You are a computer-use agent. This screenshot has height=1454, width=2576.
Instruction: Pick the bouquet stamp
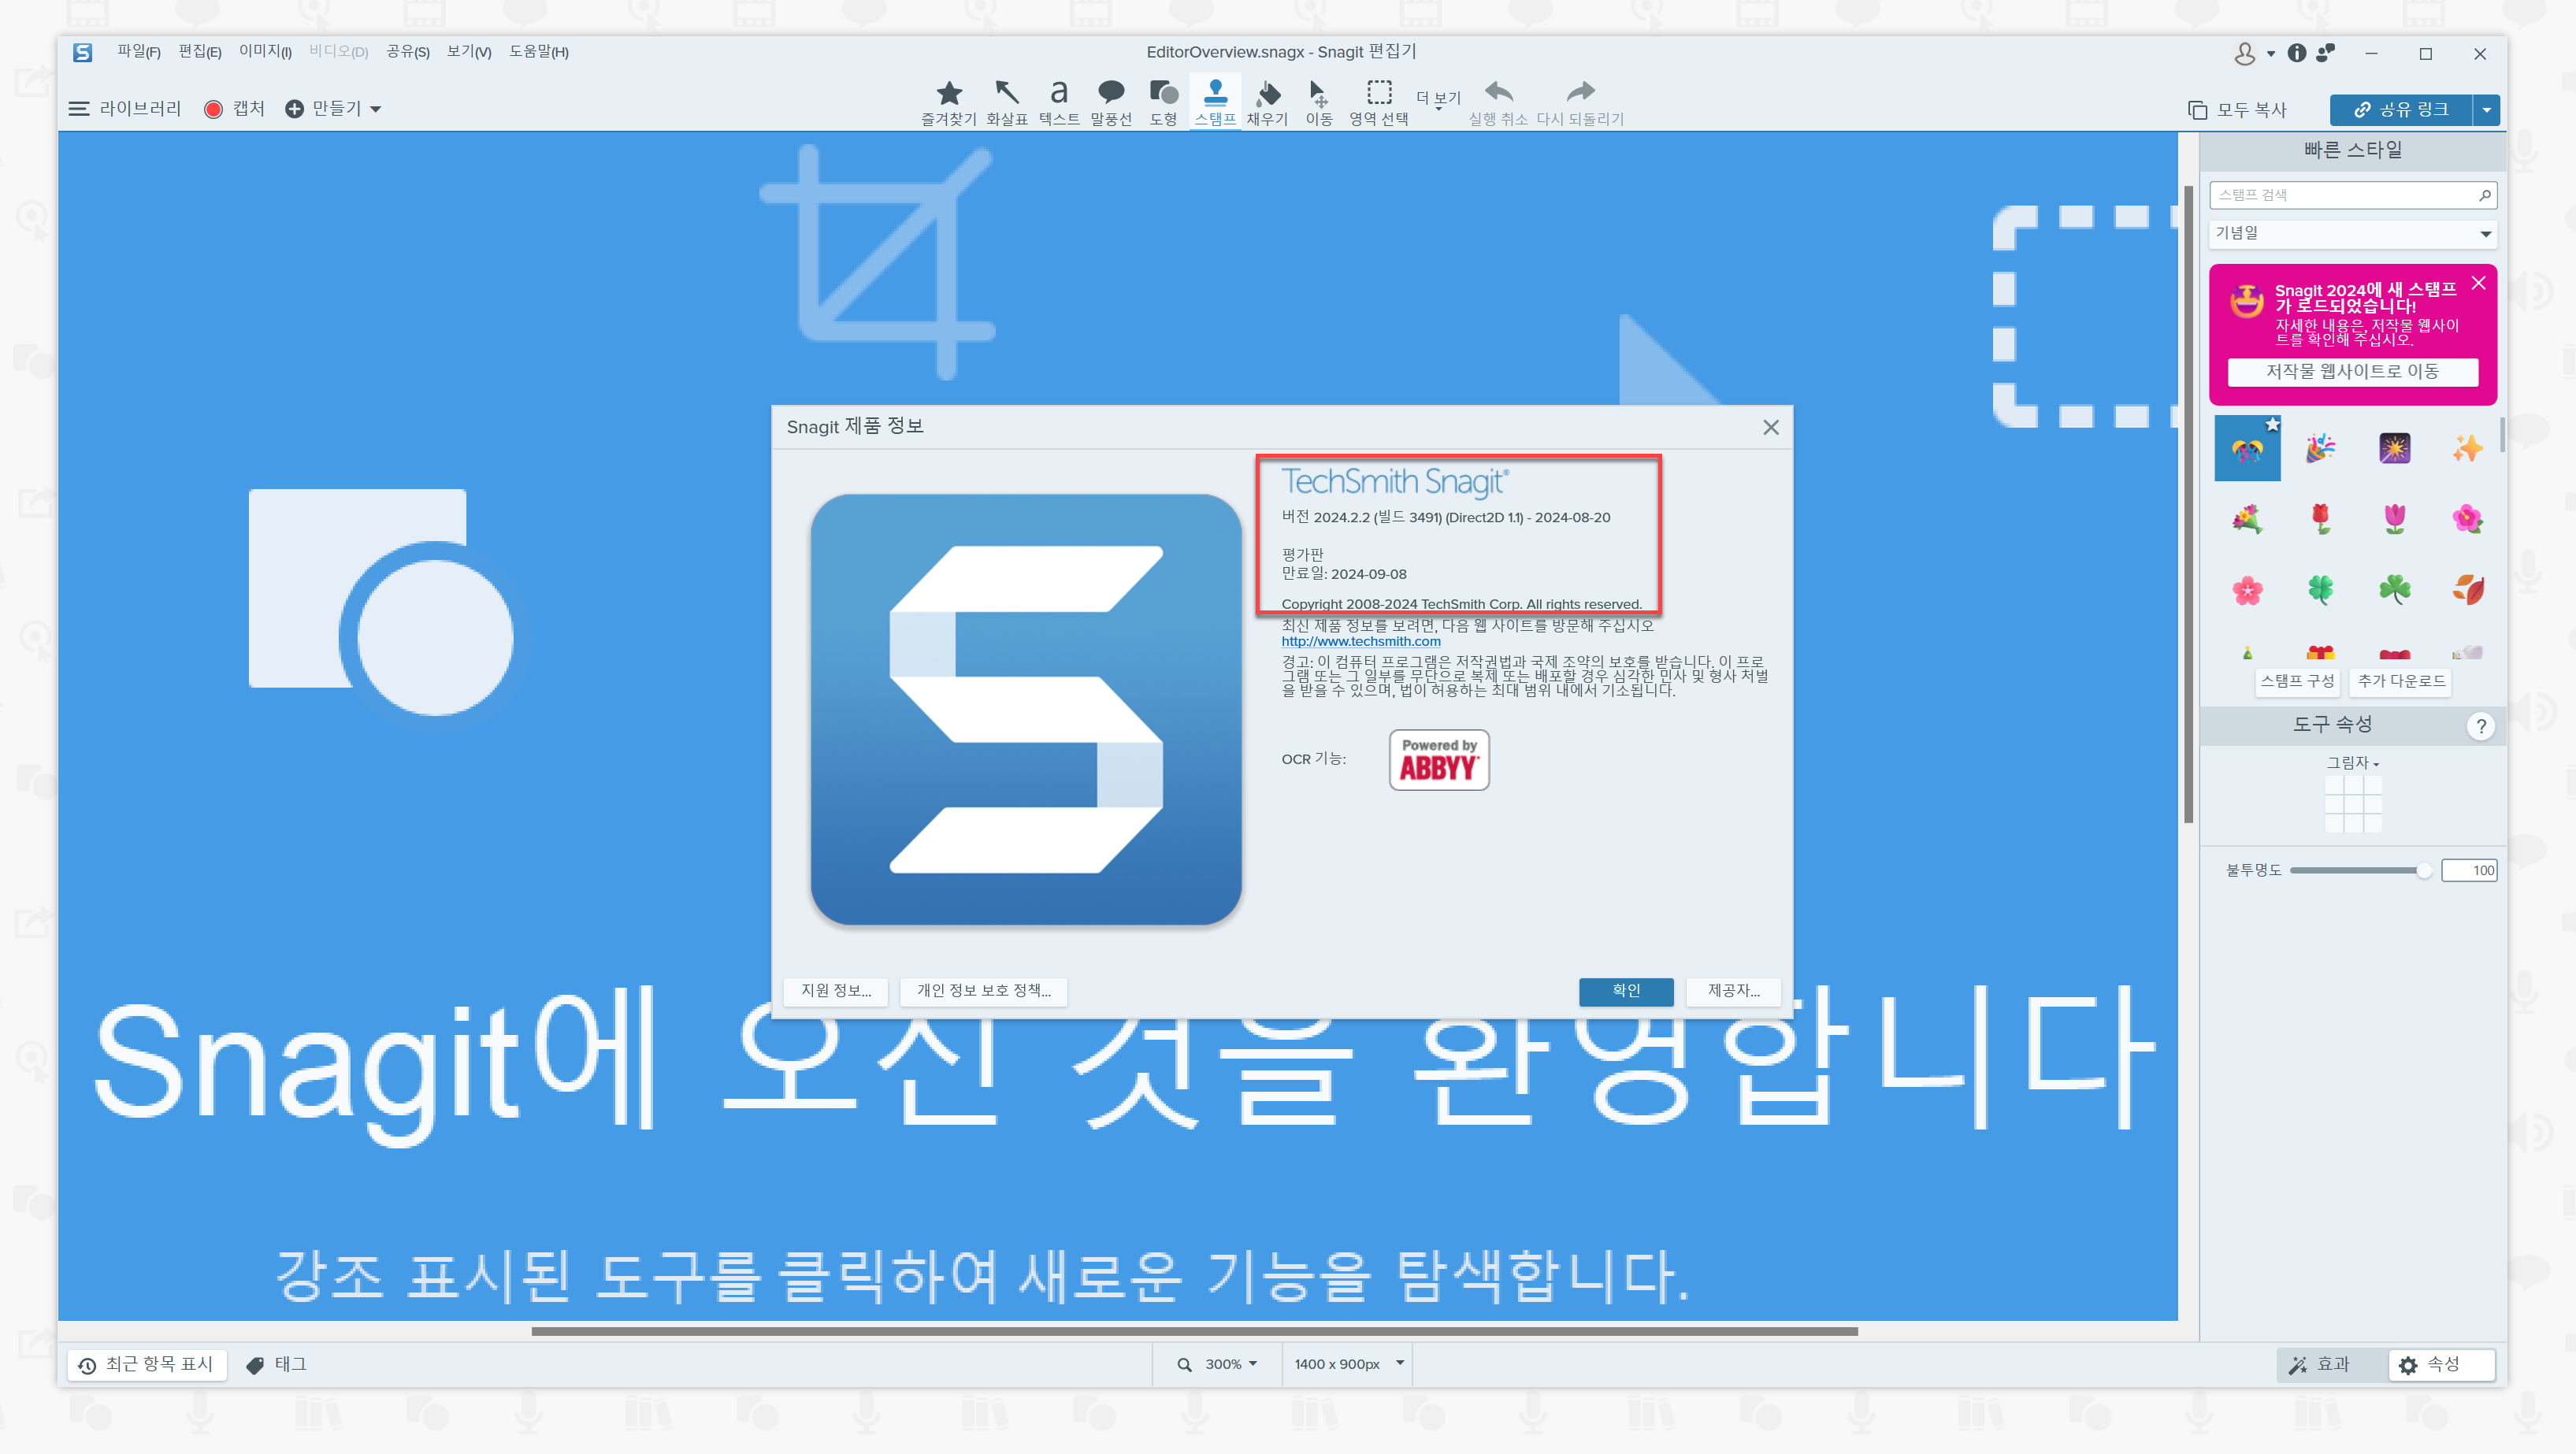[x=2247, y=519]
